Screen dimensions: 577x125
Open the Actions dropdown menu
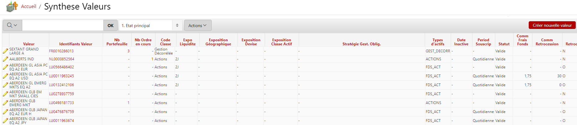197,25
